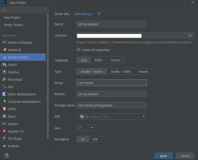The width and height of the screenshot is (198, 160).
Task: Select the Compose Multiplatform label
Action: [x=24, y=102]
